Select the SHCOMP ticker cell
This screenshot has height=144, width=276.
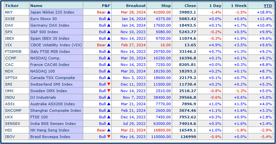click(x=17, y=110)
